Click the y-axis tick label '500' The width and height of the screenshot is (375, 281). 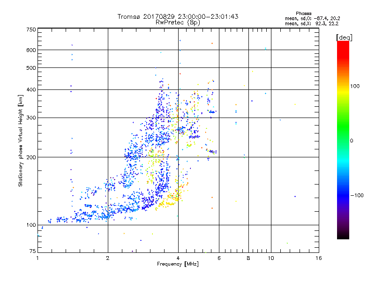31,68
